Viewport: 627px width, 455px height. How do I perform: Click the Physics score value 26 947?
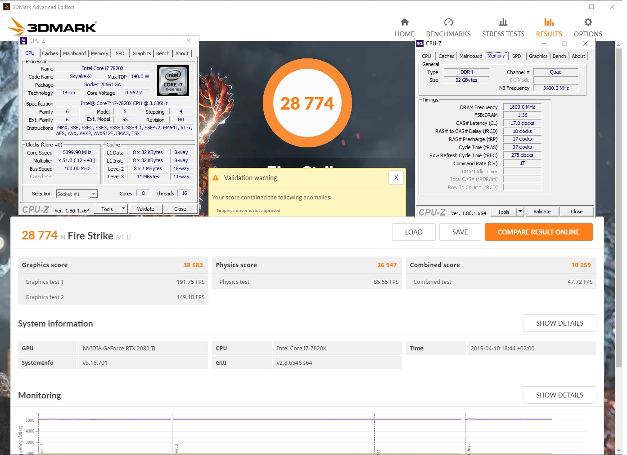tap(387, 265)
